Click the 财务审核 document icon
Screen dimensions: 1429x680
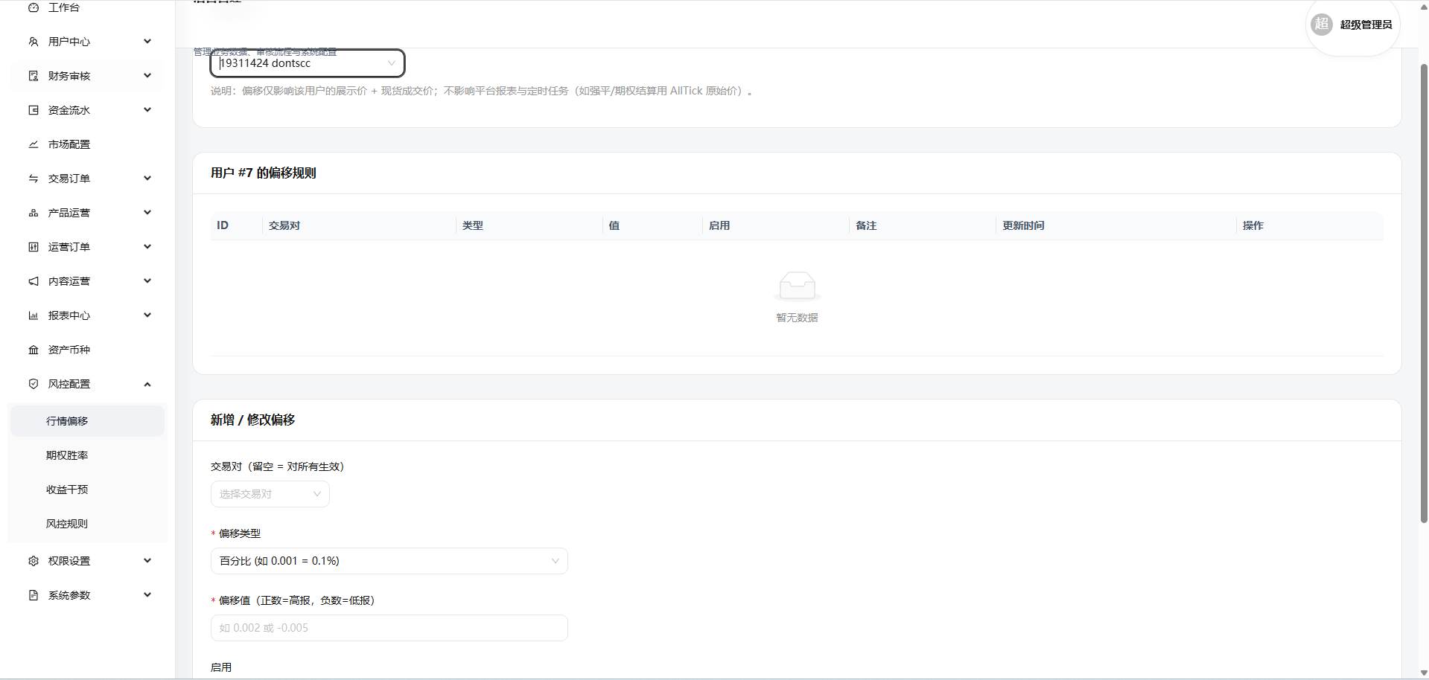click(34, 76)
